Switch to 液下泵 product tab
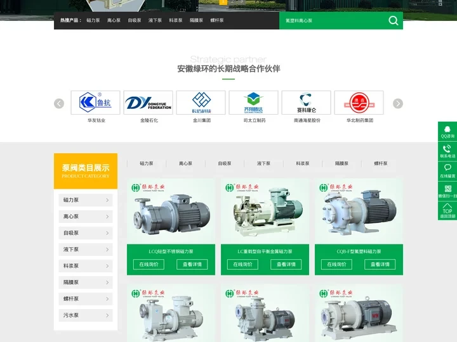Image resolution: width=457 pixels, height=342 pixels. point(264,163)
